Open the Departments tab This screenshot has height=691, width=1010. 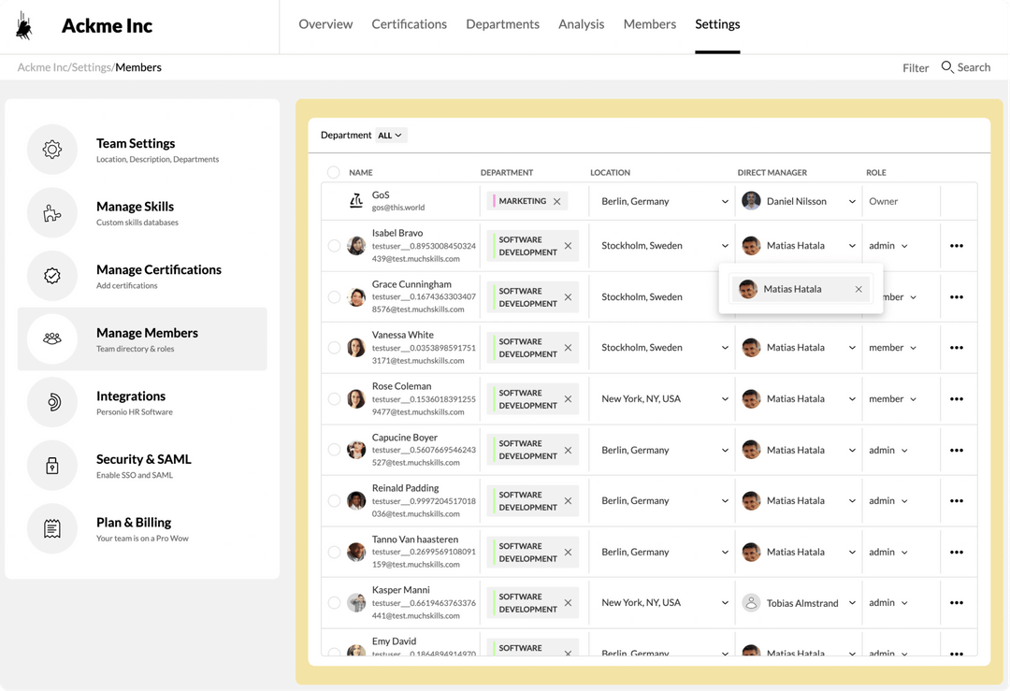click(x=502, y=23)
